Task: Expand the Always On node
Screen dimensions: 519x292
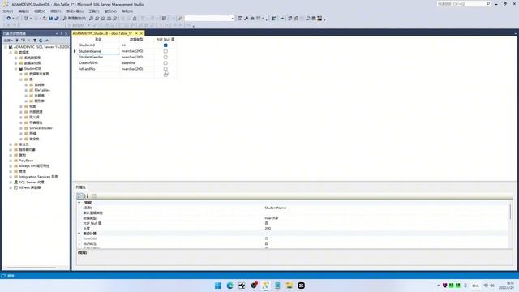Action: click(11, 165)
